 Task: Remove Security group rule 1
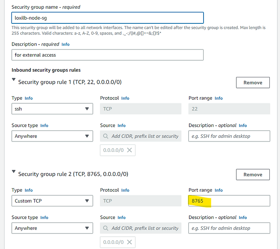[x=253, y=83]
